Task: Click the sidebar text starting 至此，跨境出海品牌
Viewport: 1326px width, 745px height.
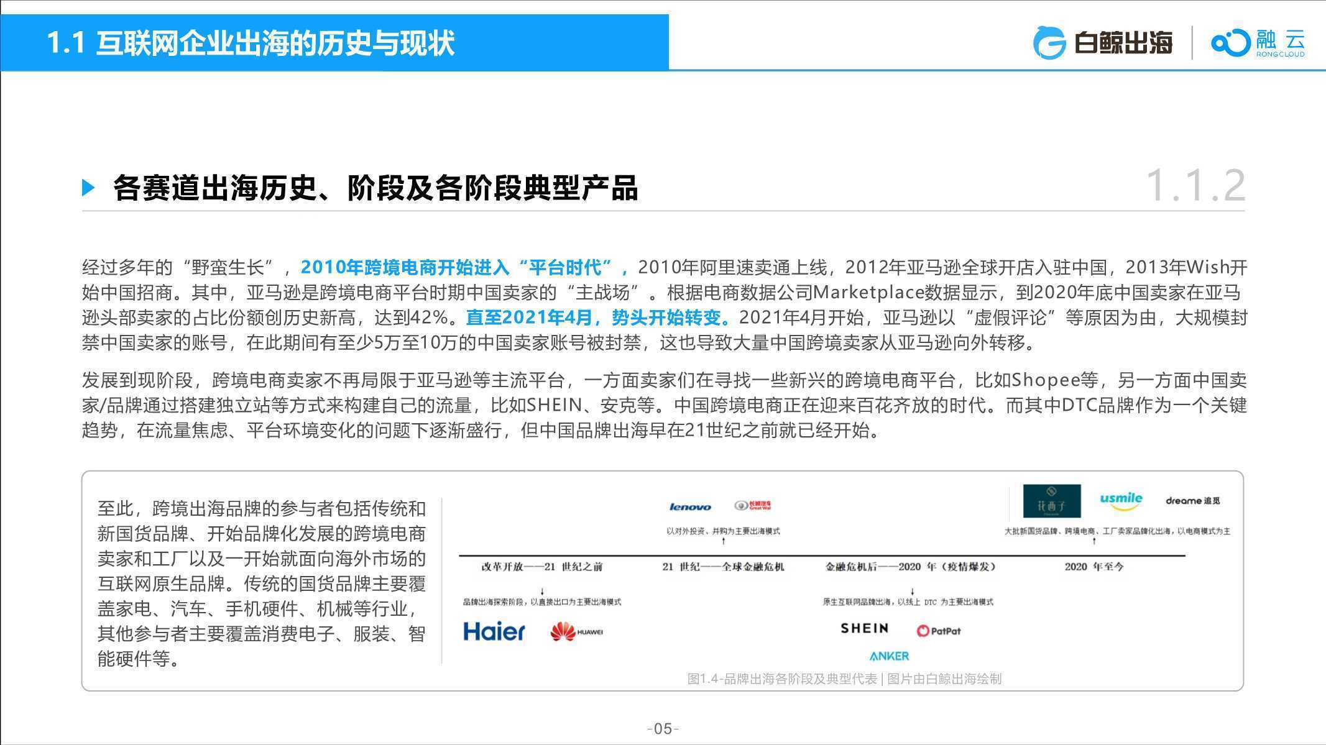Action: coord(262,583)
